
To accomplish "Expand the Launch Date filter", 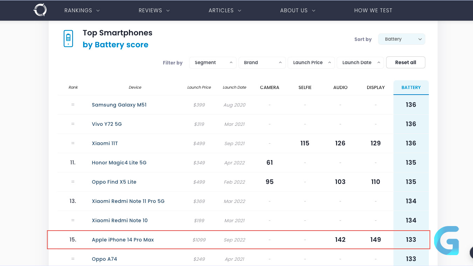I will pos(360,62).
